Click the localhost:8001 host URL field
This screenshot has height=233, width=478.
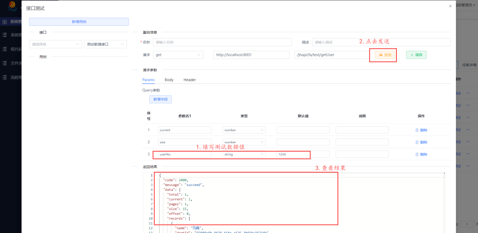[251, 55]
